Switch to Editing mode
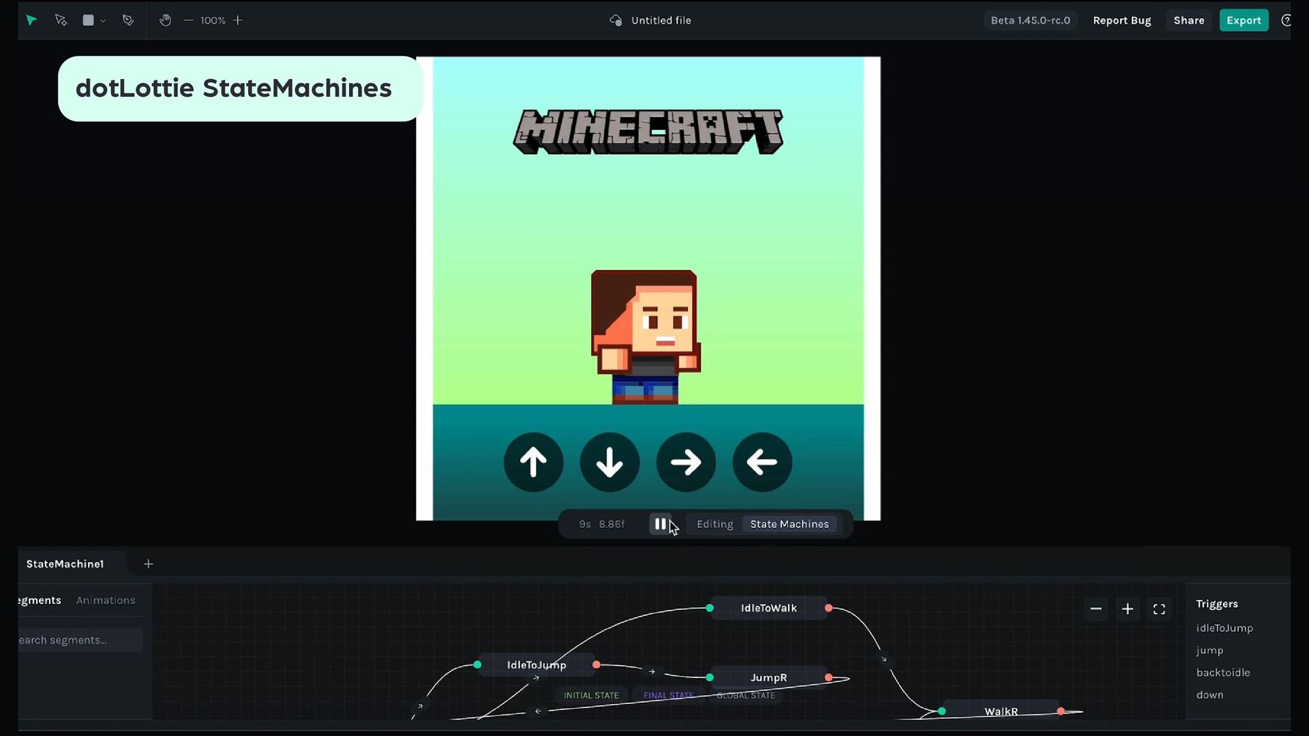Image resolution: width=1309 pixels, height=736 pixels. (714, 524)
